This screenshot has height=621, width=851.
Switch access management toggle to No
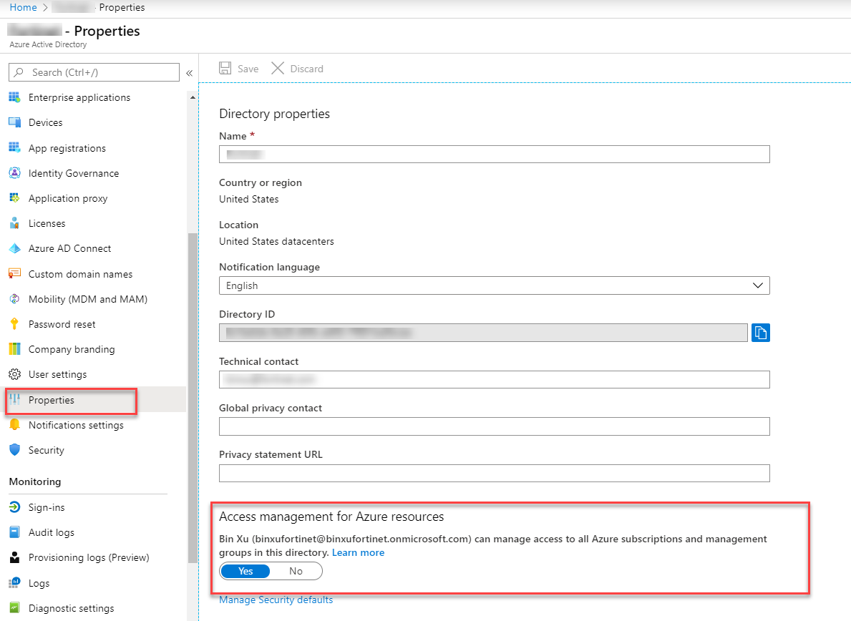coord(296,571)
